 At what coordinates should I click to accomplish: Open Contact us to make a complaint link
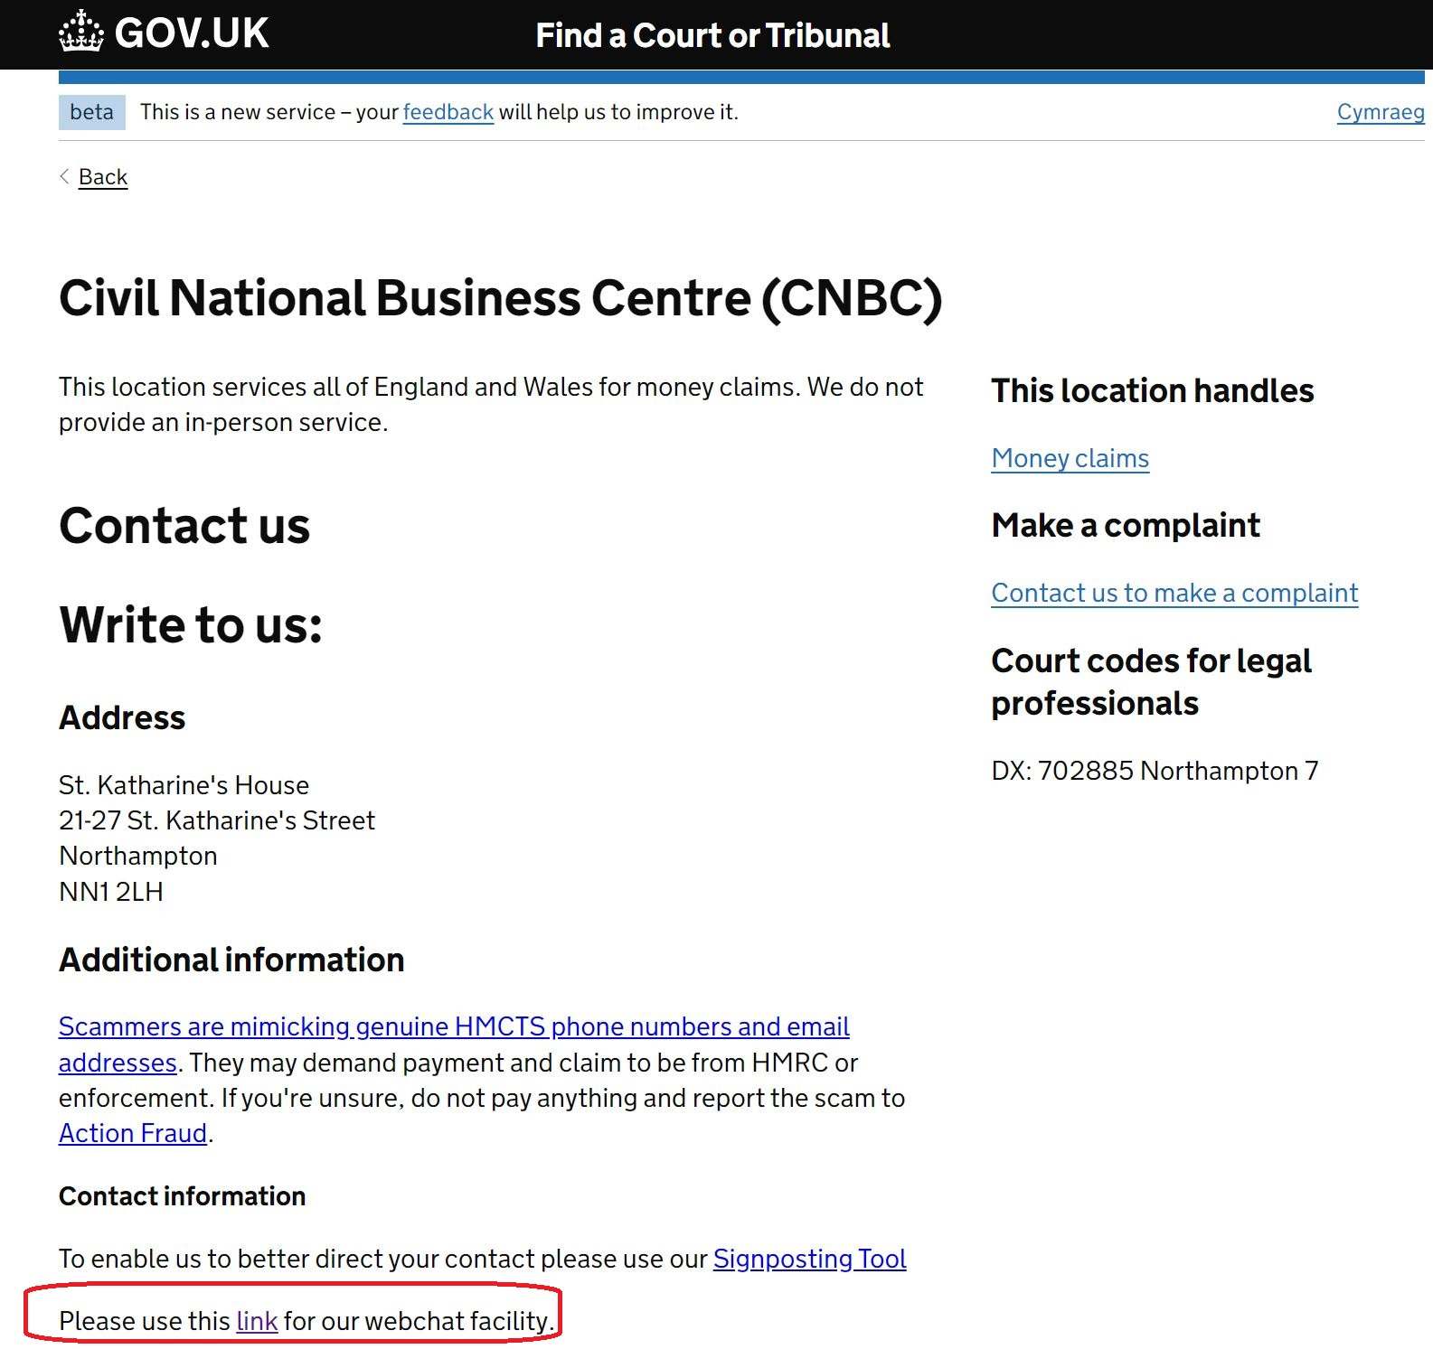[x=1174, y=593]
